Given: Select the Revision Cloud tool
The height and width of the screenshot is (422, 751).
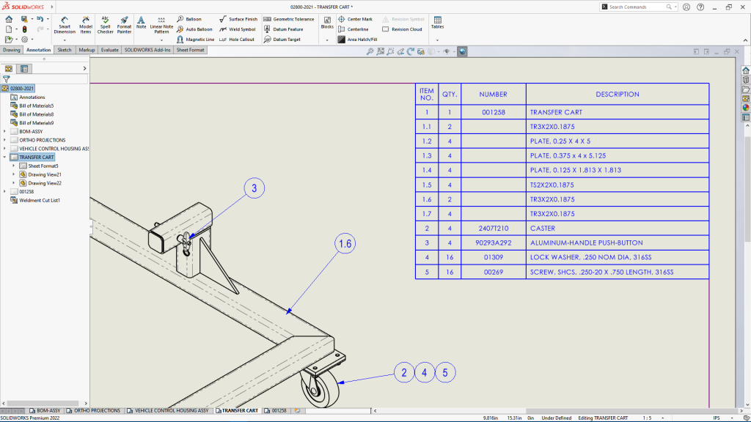Looking at the screenshot, I should (x=403, y=30).
